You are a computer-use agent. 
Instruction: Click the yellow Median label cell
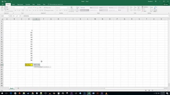click(29, 65)
